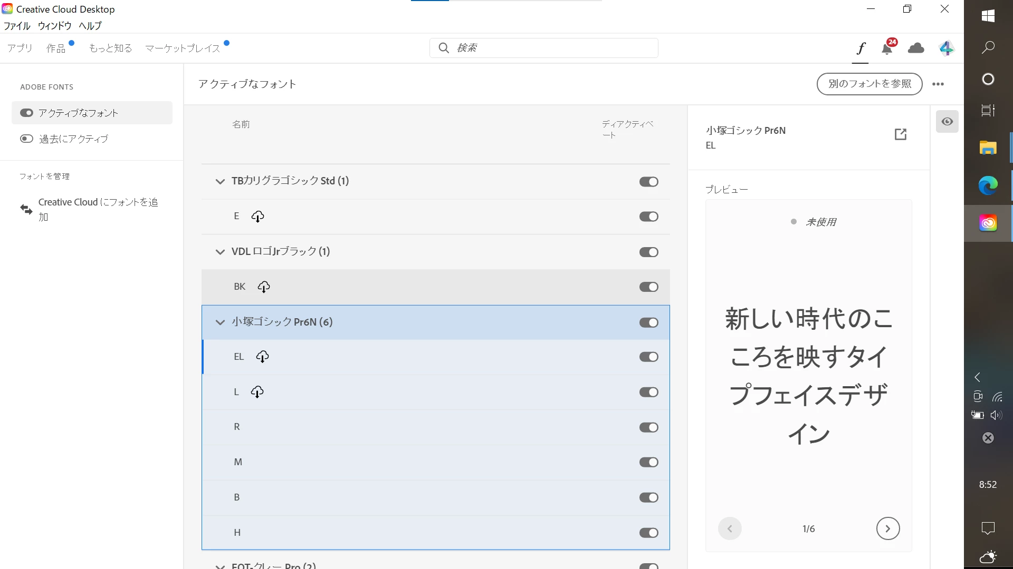Open the user profile avatar

click(946, 48)
